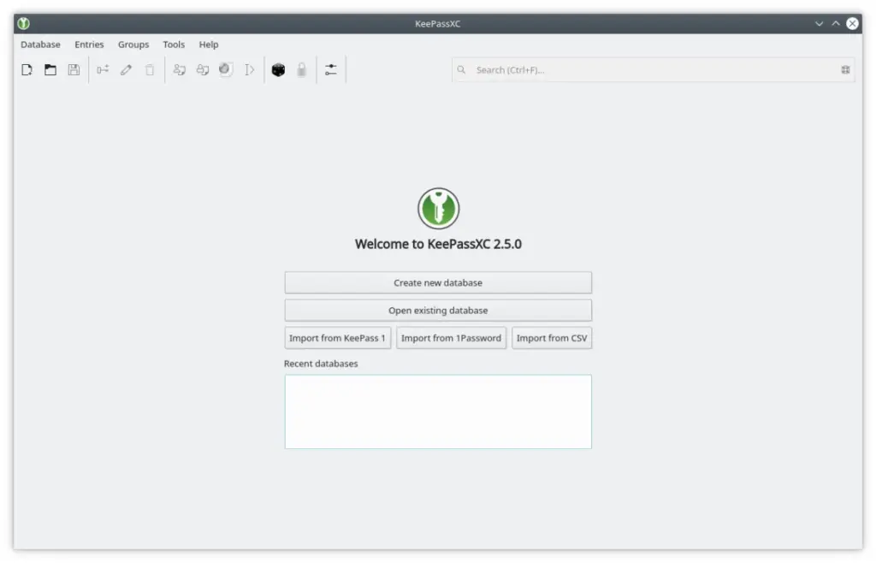Click the magnifier icon in search box
876x563 pixels.
coord(461,70)
